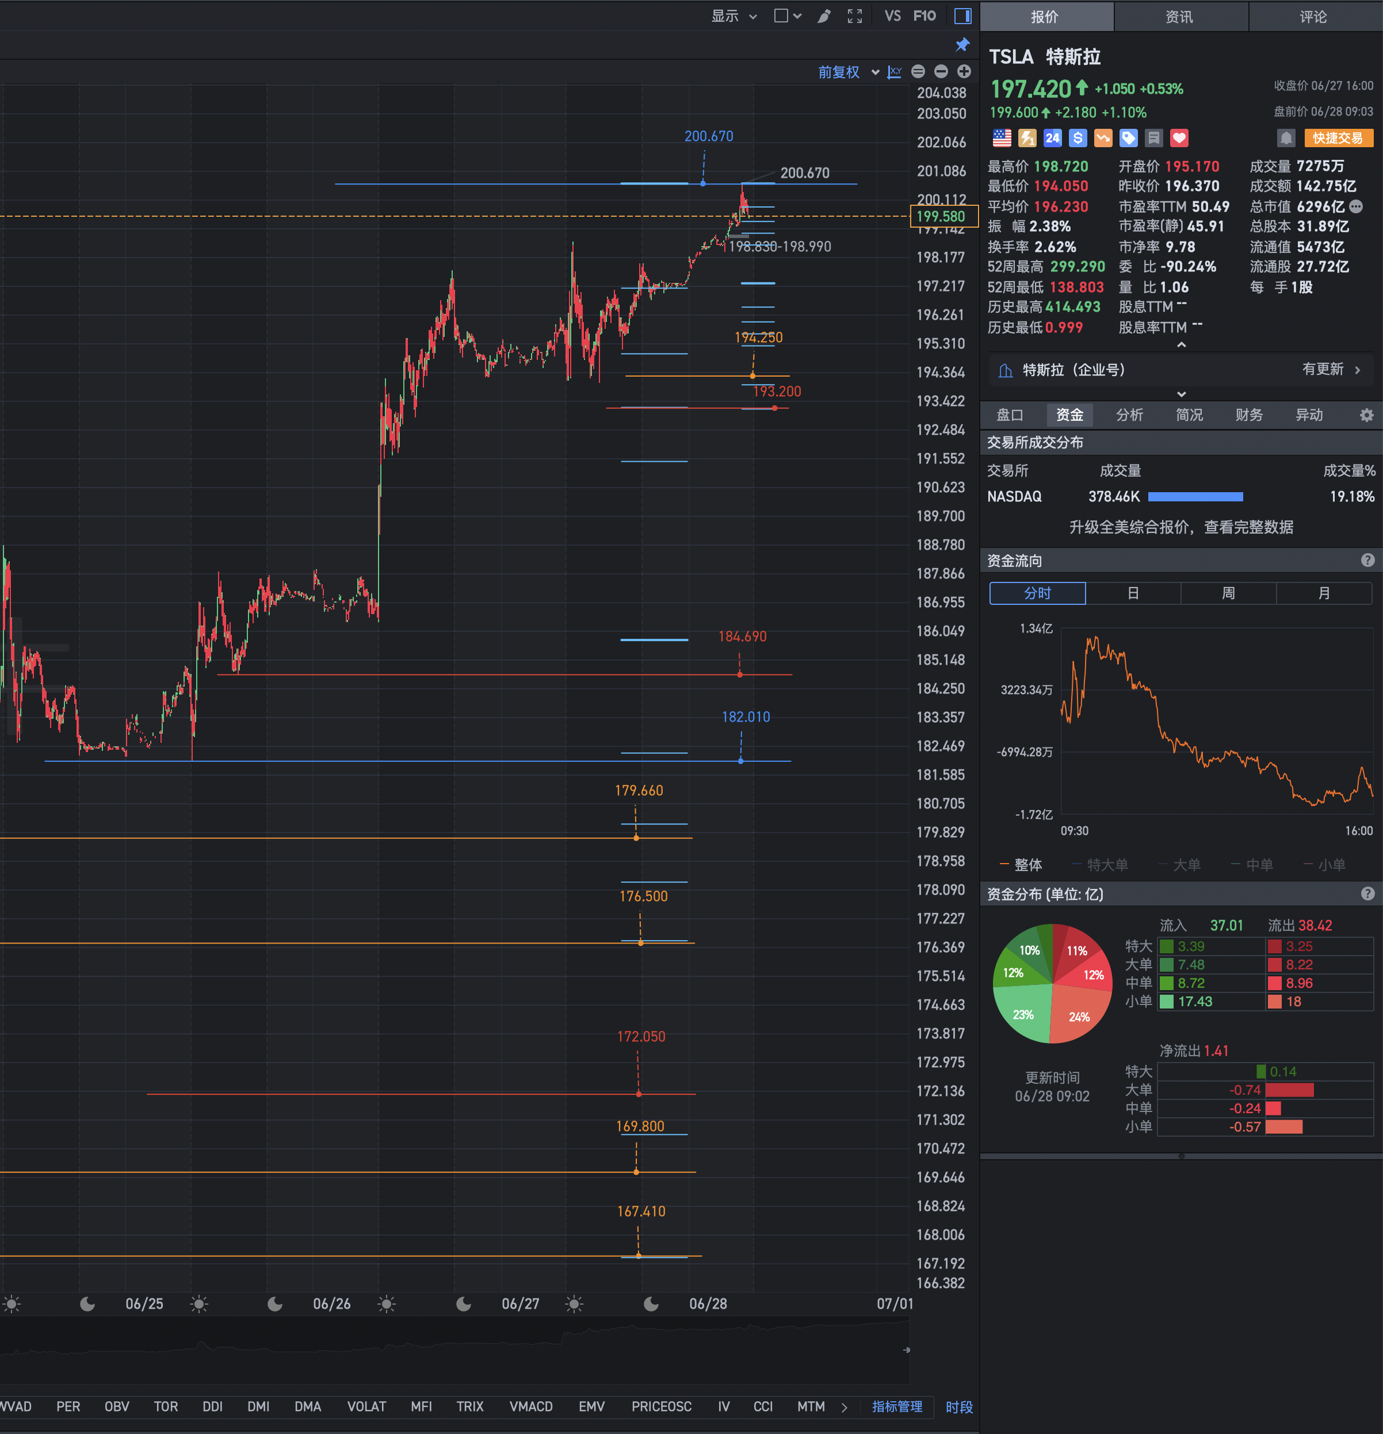Click the 时段 button
Image resolution: width=1383 pixels, height=1434 pixels.
coord(959,1408)
